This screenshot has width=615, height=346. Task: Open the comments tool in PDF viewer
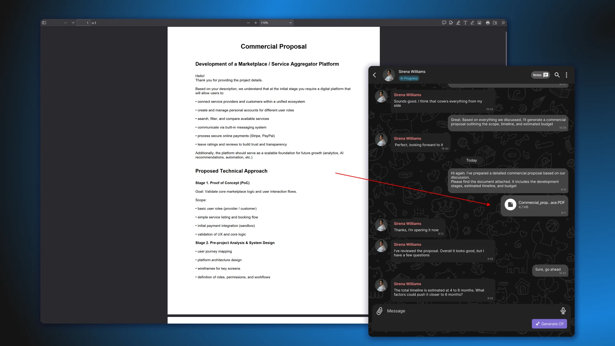pyautogui.click(x=444, y=23)
